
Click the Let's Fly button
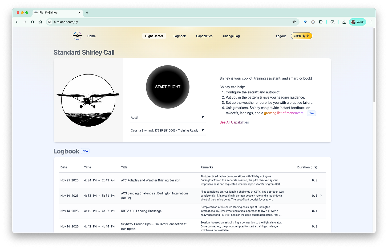pyautogui.click(x=301, y=36)
